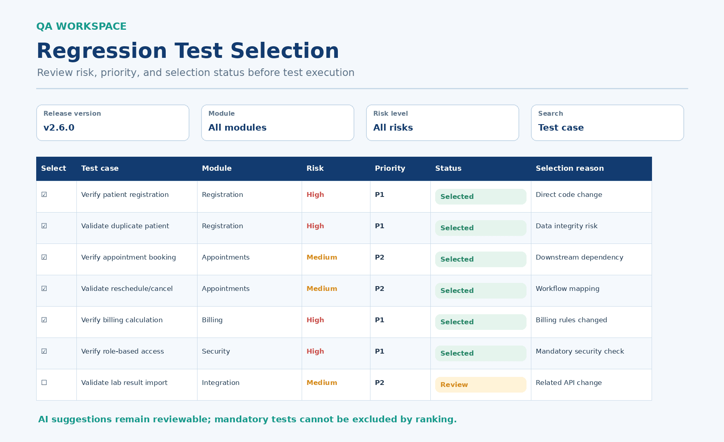Click the Direct code change reason
Viewport: 724px width, 442px height.
click(x=569, y=194)
